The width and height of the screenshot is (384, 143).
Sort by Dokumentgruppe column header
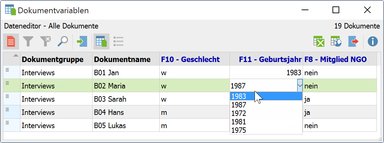click(x=56, y=59)
